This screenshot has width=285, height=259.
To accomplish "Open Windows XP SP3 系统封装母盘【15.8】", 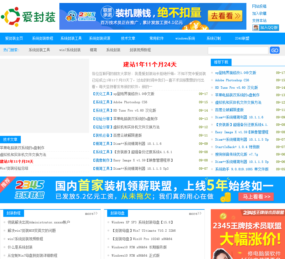I will (x=142, y=222).
